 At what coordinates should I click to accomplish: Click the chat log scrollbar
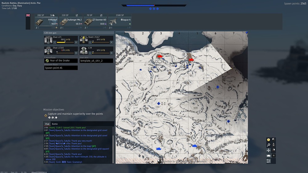point(113,145)
